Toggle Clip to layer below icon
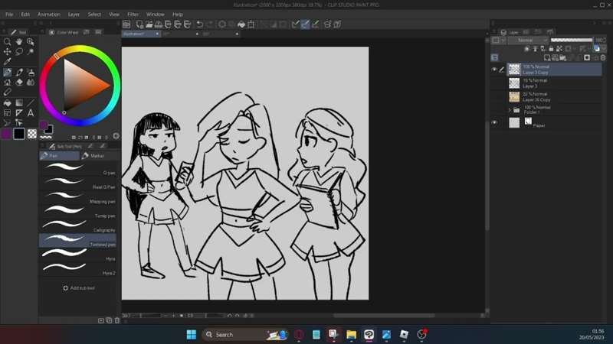This screenshot has width=613, height=344. (527, 49)
